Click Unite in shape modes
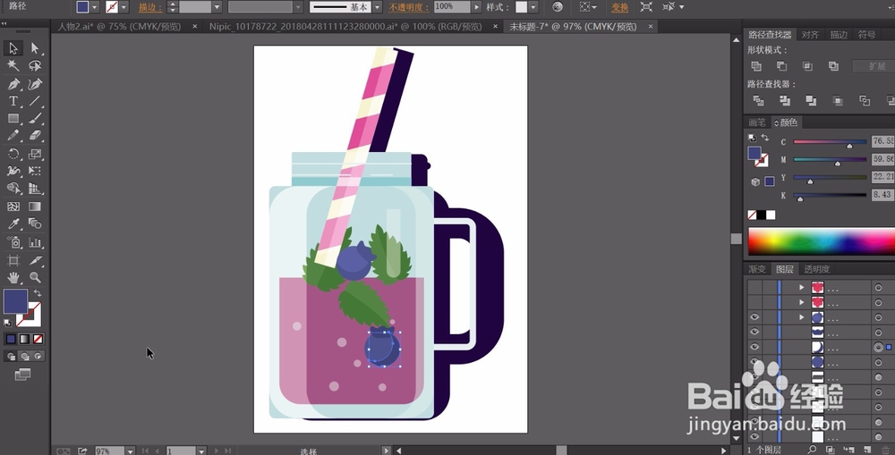This screenshot has width=895, height=455. (756, 66)
